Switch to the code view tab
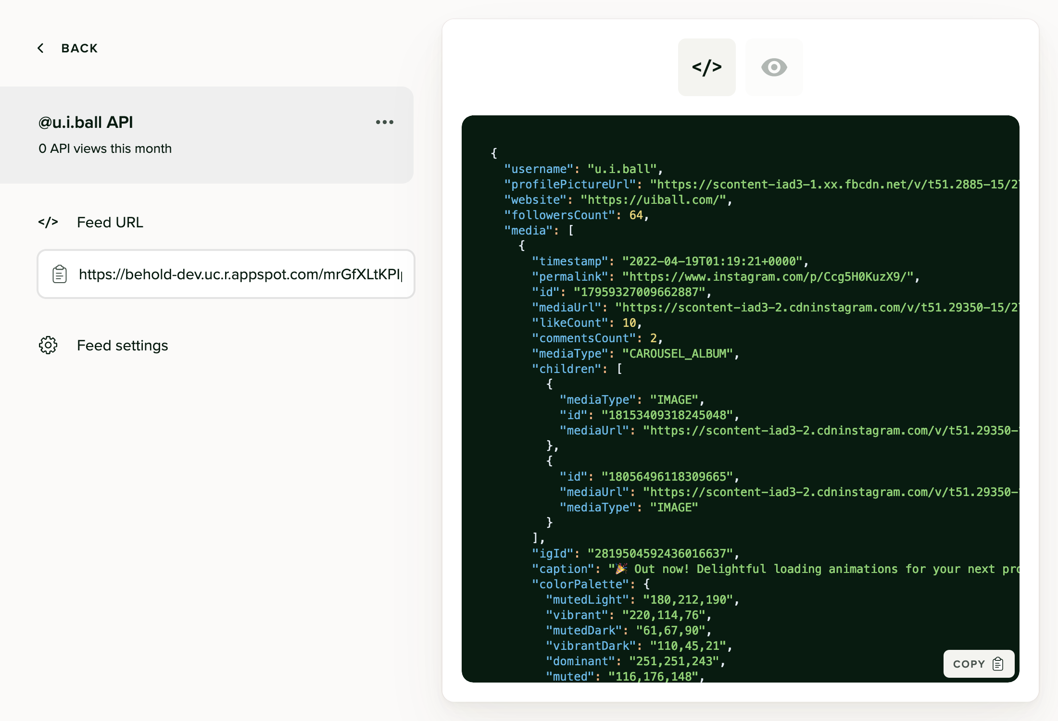 [706, 67]
